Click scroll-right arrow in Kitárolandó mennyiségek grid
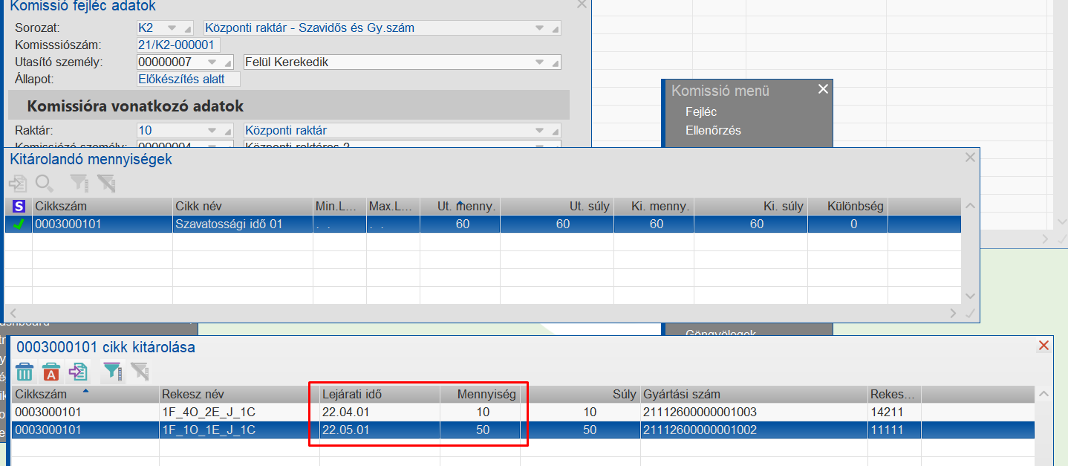This screenshot has width=1068, height=466. tap(954, 314)
